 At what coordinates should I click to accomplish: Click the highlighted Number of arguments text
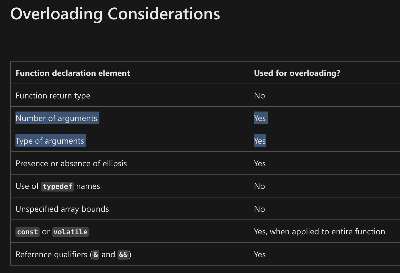click(57, 118)
